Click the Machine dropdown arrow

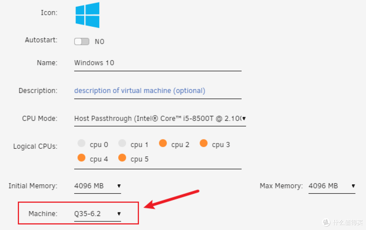(x=119, y=214)
